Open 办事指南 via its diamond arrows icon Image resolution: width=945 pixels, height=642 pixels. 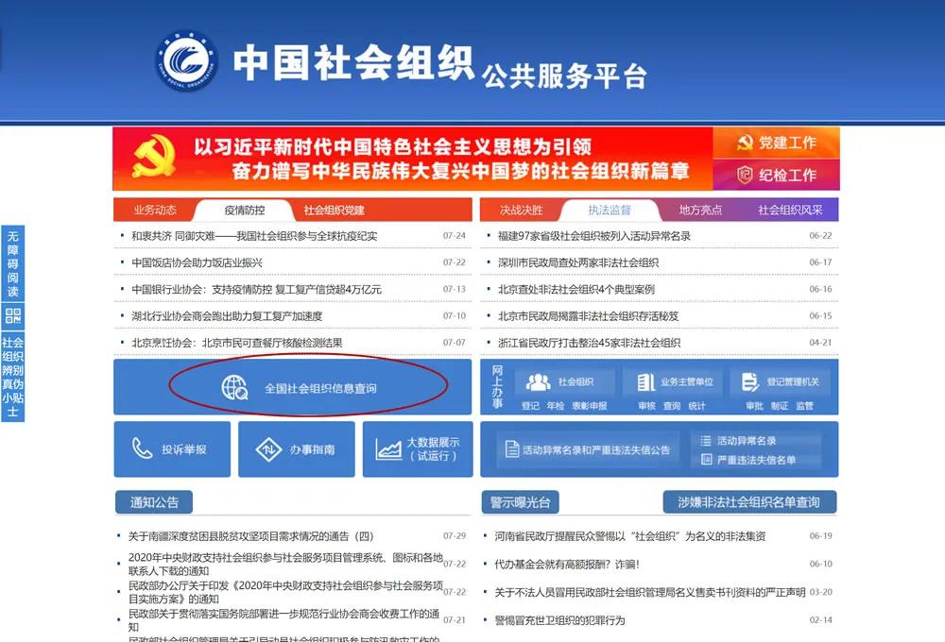click(269, 449)
